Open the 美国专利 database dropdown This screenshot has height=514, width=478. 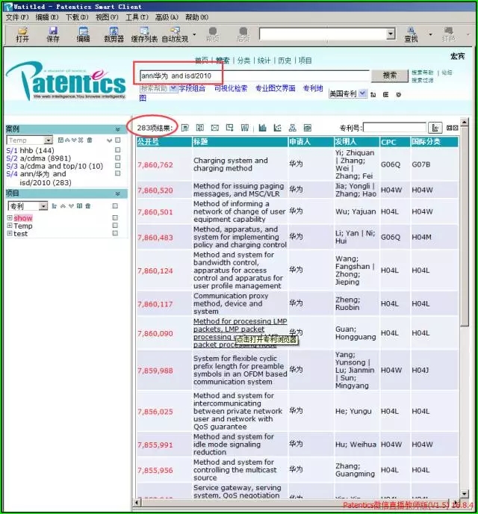pos(362,94)
